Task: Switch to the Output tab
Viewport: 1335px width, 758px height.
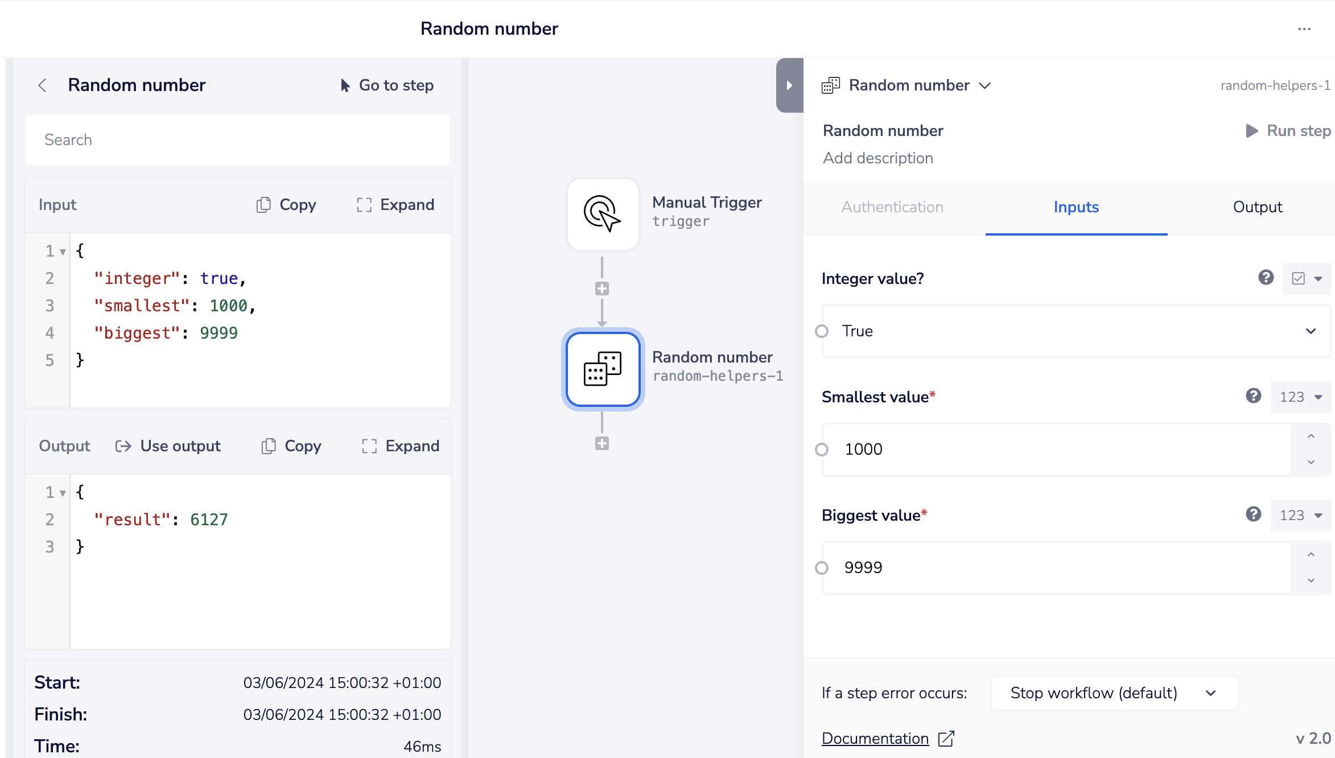Action: (x=1257, y=207)
